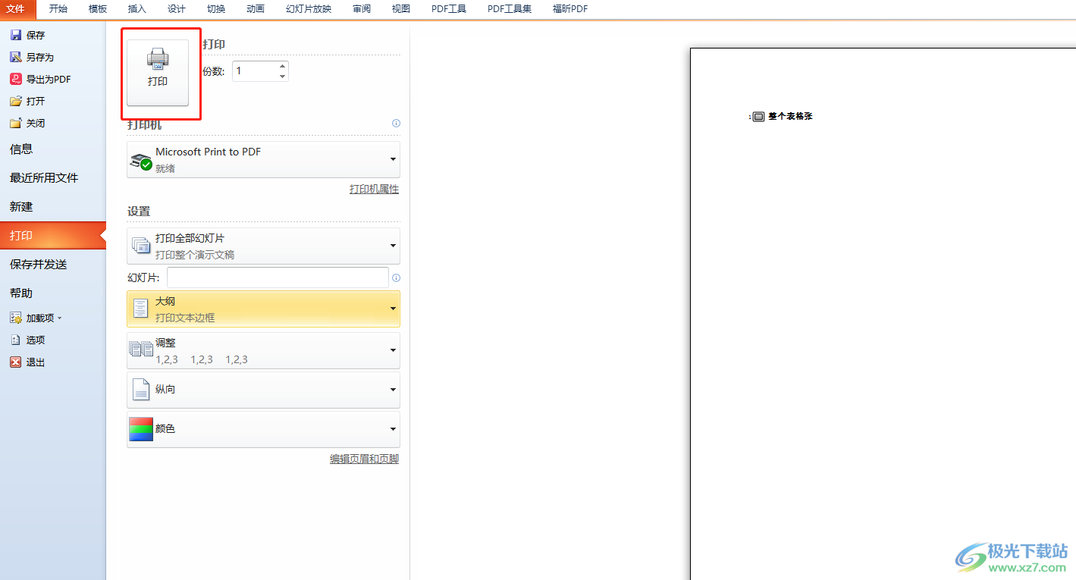1076x580 pixels.
Task: Switch to the PDF工具 tab
Action: pyautogui.click(x=449, y=9)
